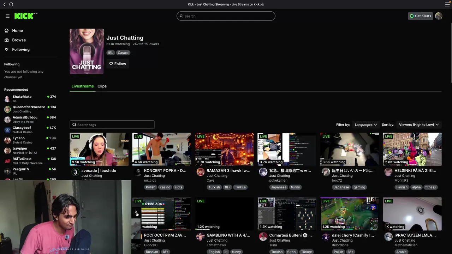Select the Türkçe tag under Cavs
452x254 pixels.
click(x=240, y=187)
